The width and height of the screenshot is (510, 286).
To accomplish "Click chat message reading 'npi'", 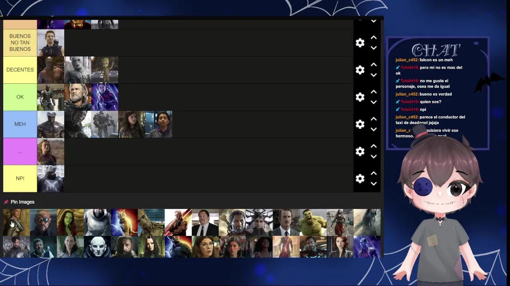I will click(423, 110).
